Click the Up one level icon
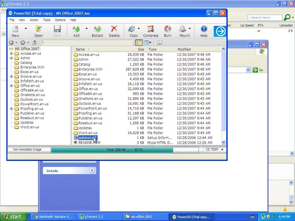This screenshot has height=221, width=295. pos(34,43)
